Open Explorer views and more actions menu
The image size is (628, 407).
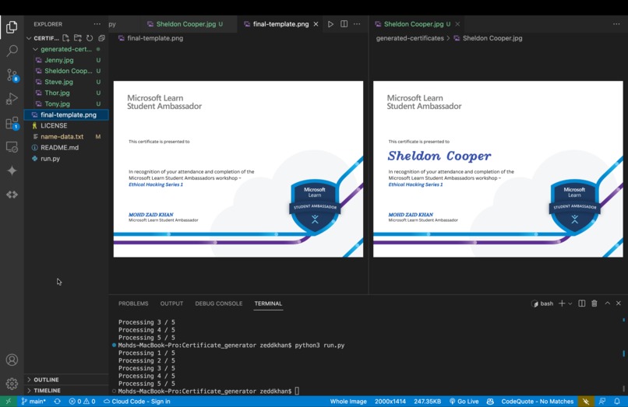[x=97, y=24]
